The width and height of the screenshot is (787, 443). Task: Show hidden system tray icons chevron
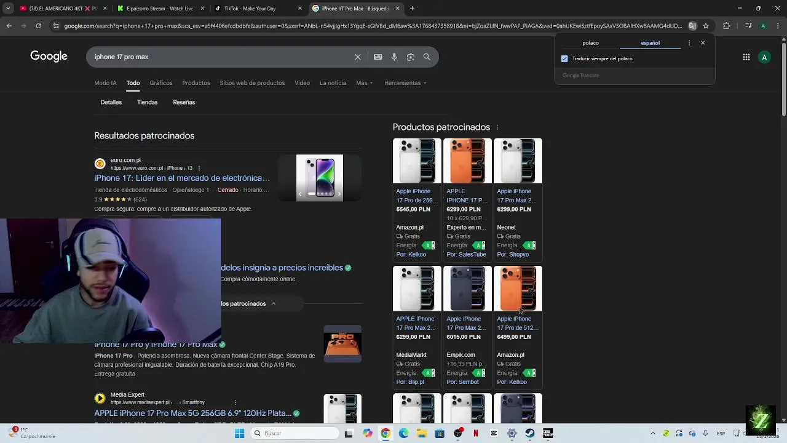pos(653,433)
